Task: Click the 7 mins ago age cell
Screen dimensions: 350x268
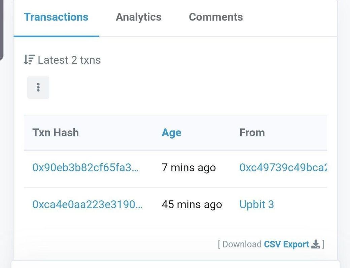Action: [x=188, y=167]
